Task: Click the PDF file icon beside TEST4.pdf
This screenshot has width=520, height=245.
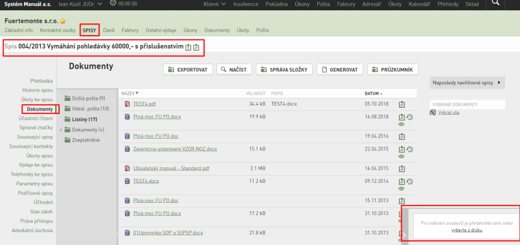Action: point(127,104)
